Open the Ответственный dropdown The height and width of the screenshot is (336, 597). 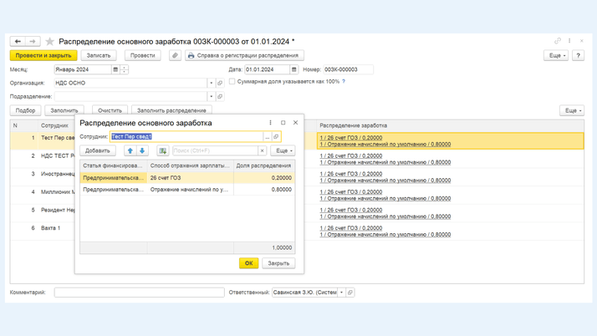point(341,293)
